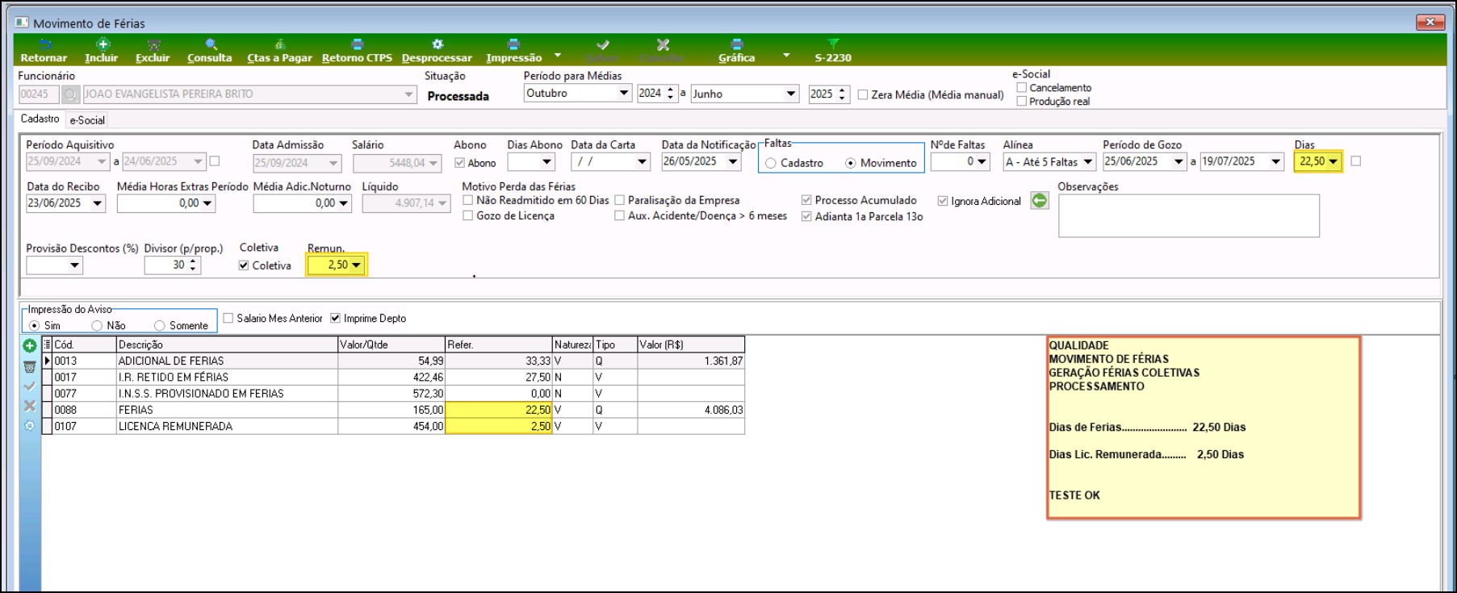Enable the e-Social Cancelamento checkbox
Viewport: 1457px width, 593px height.
[x=1022, y=87]
